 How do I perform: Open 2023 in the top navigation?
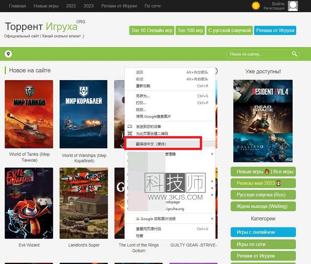[x=89, y=6]
